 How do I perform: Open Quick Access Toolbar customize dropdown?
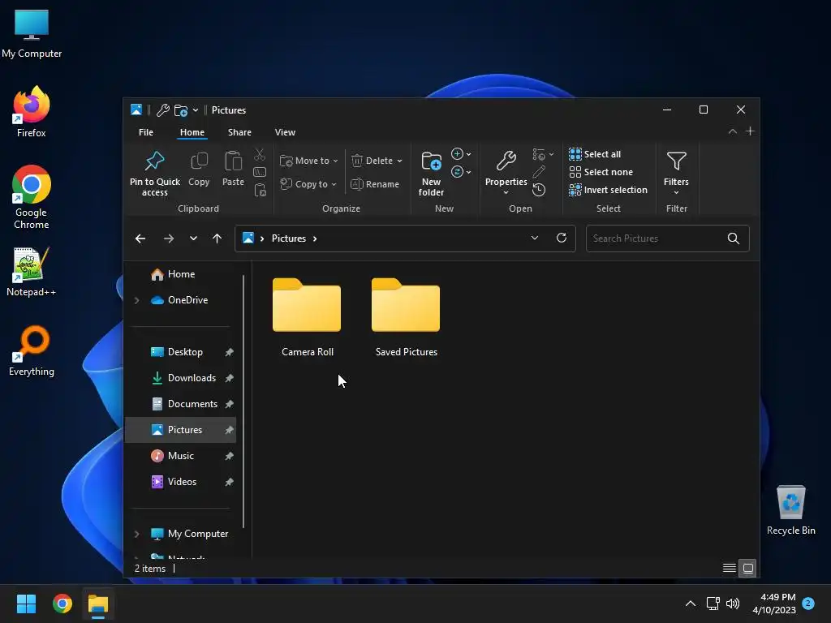point(196,110)
